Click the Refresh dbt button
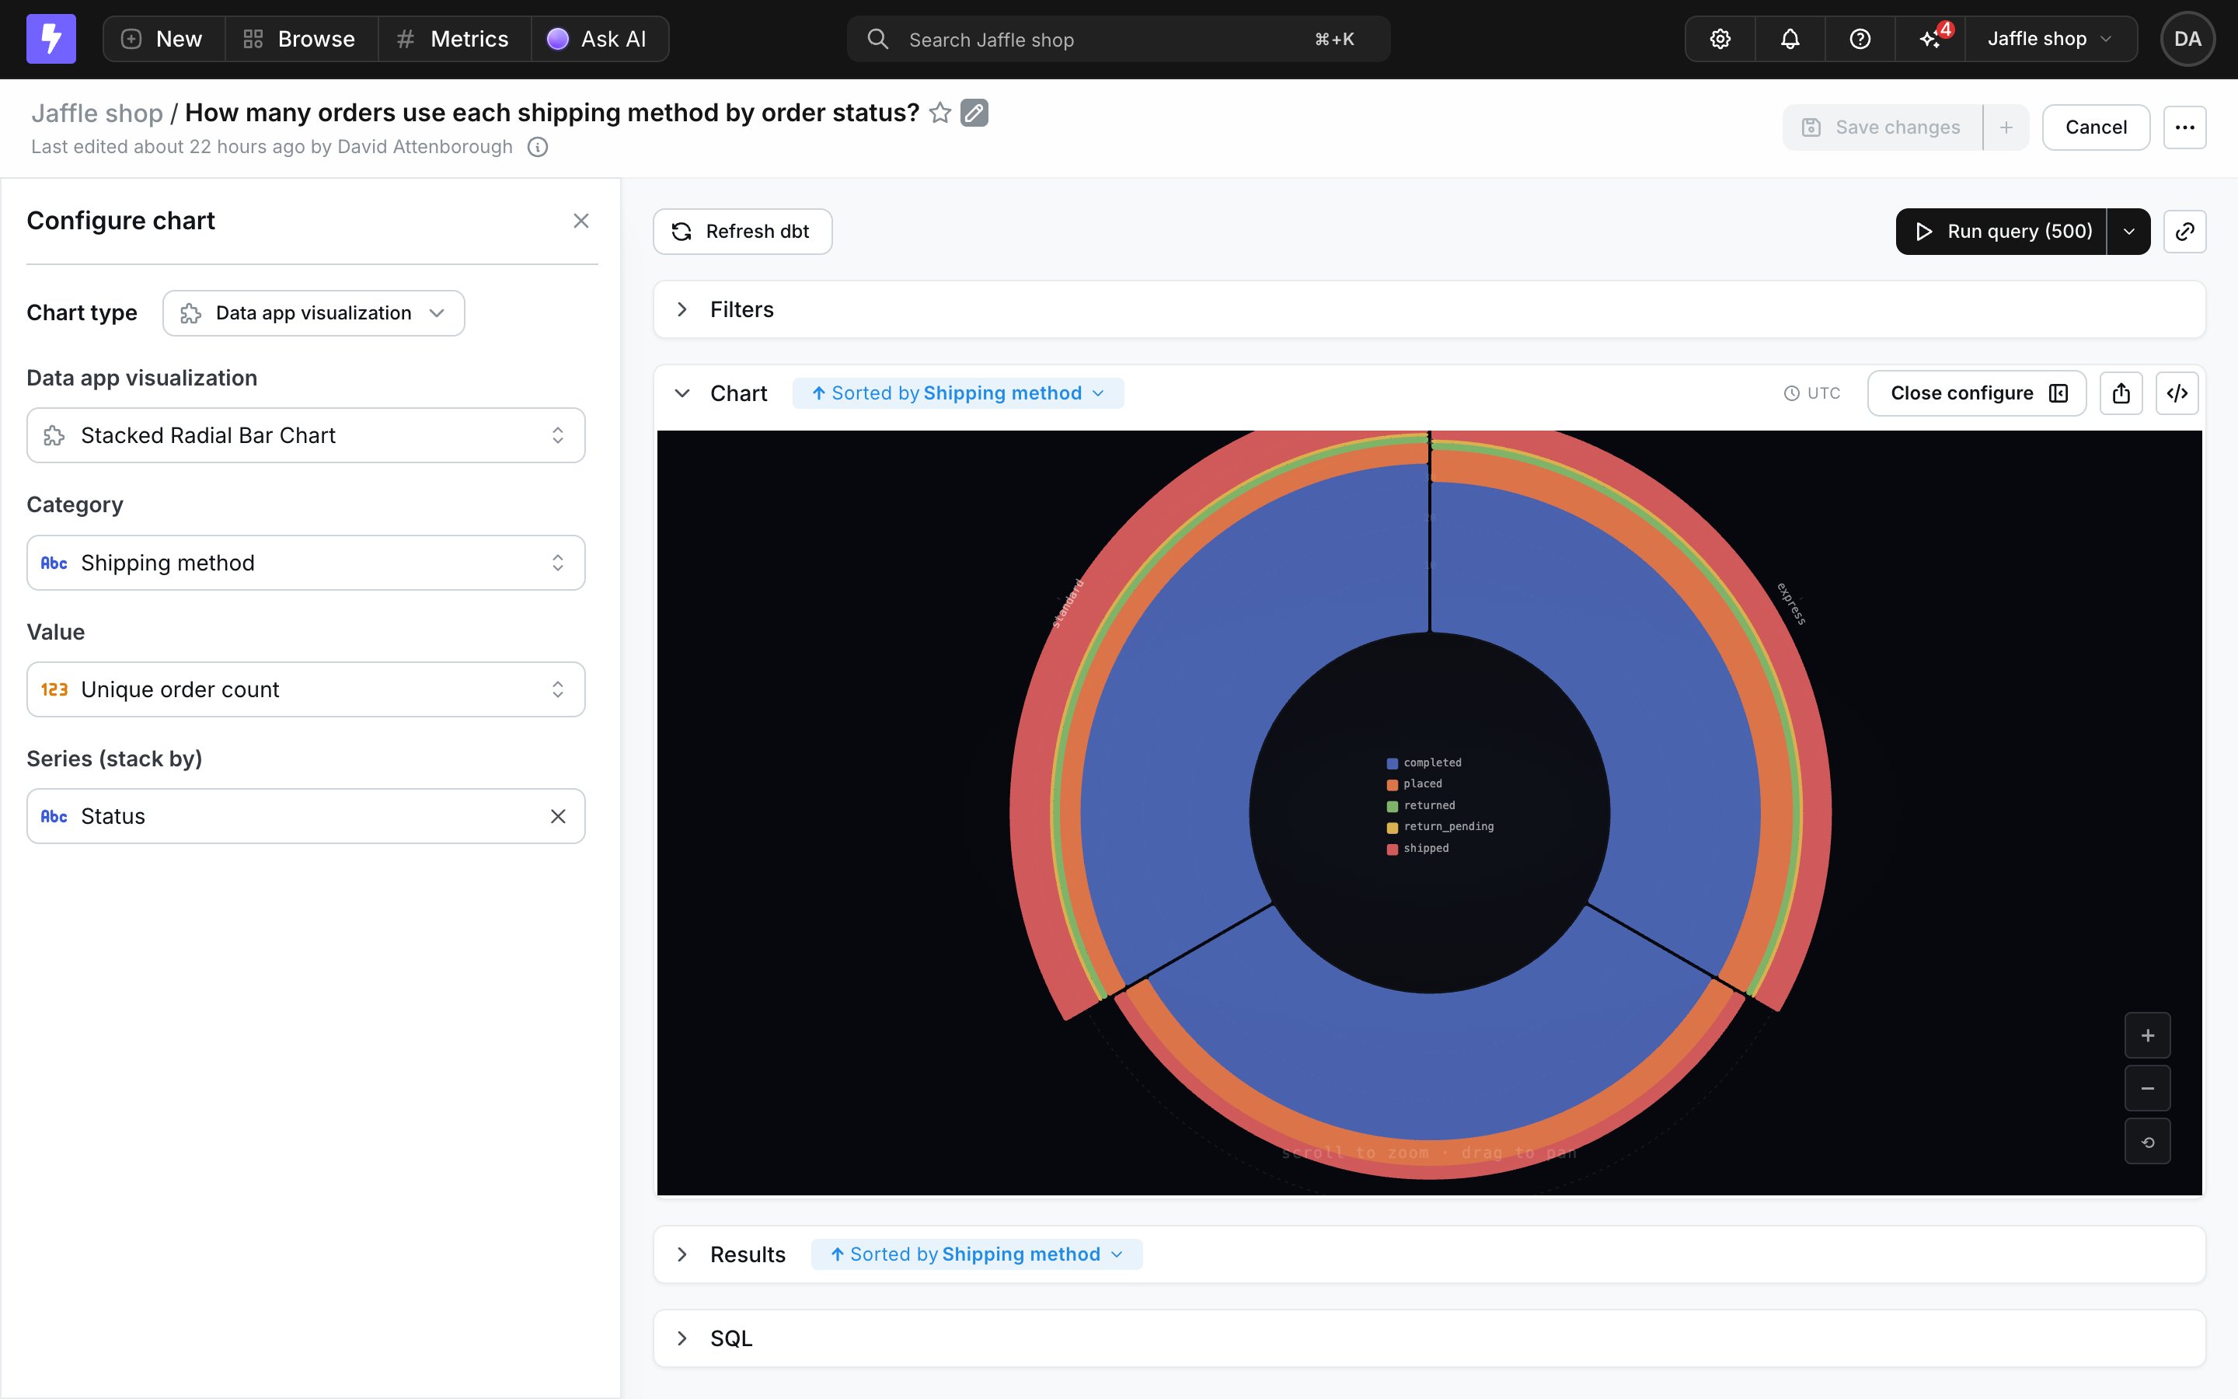2238x1399 pixels. [741, 232]
